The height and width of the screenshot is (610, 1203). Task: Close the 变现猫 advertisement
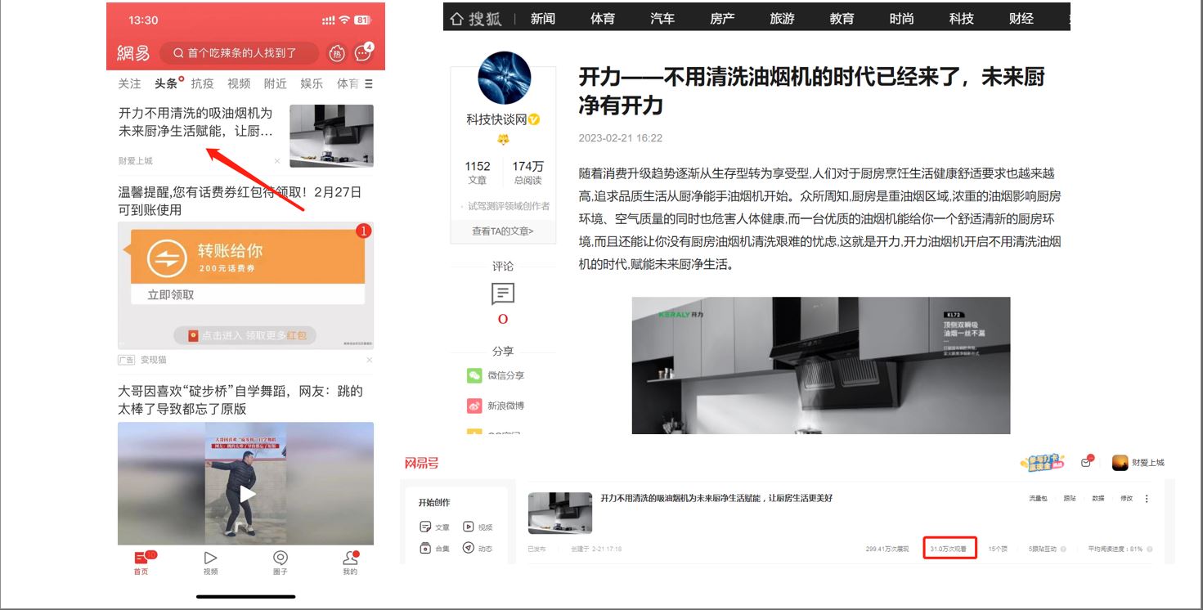tap(369, 360)
